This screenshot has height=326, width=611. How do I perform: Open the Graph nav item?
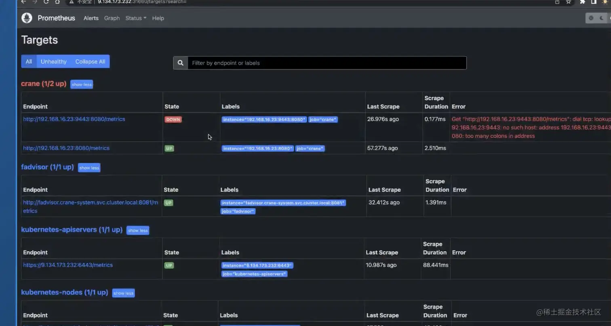[112, 18]
